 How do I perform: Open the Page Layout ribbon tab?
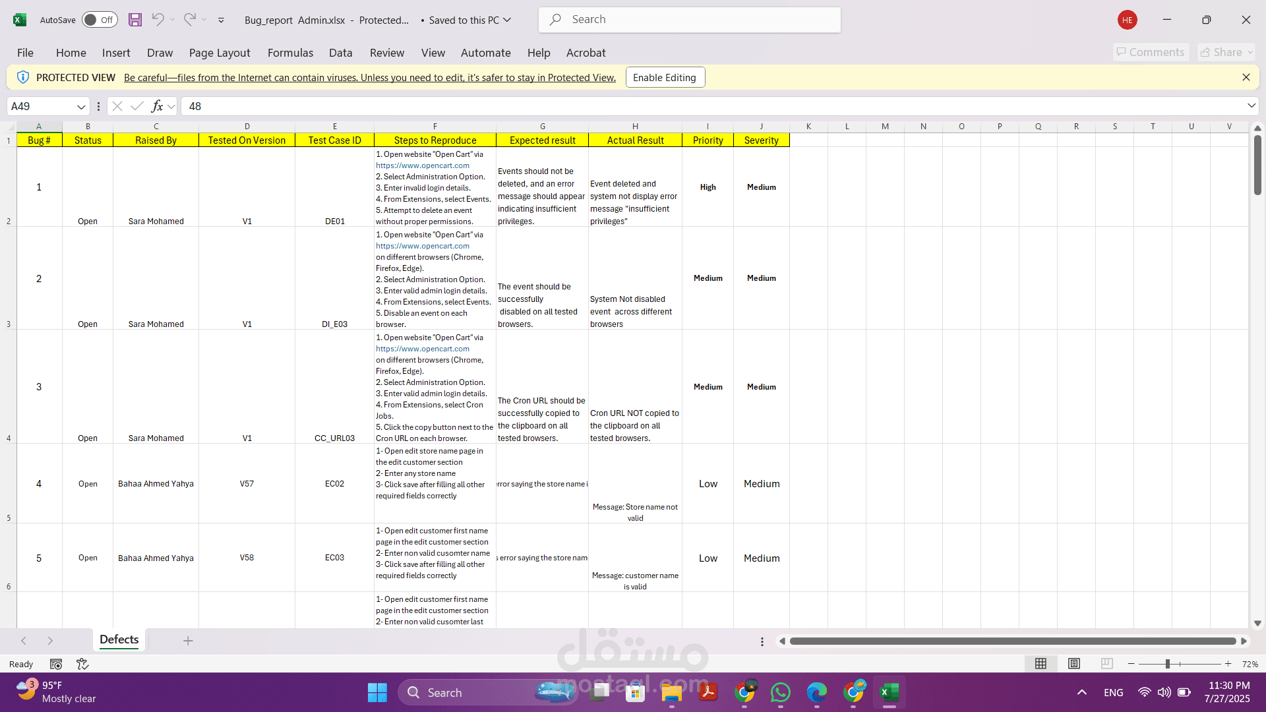219,53
